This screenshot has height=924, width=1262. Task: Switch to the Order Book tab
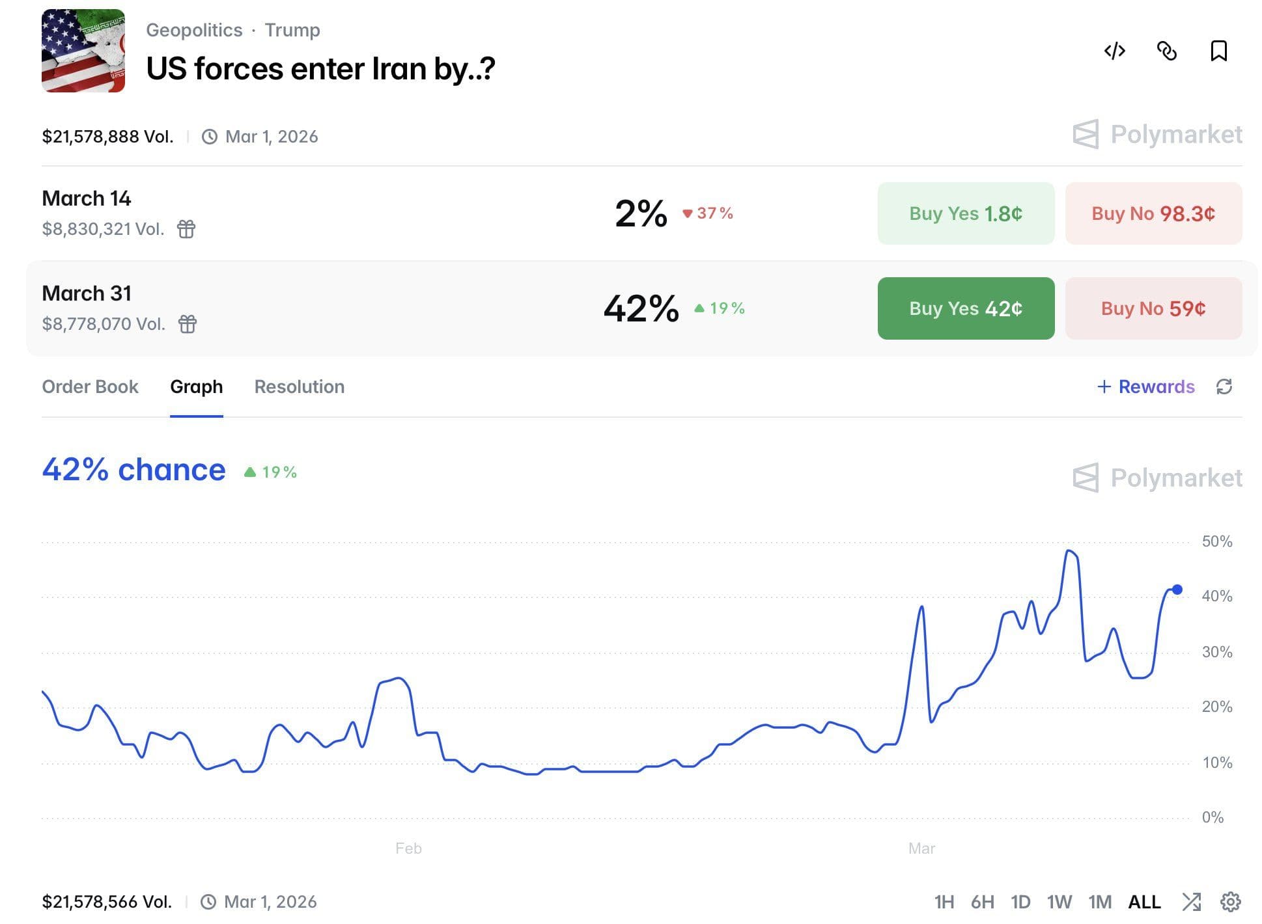point(90,387)
